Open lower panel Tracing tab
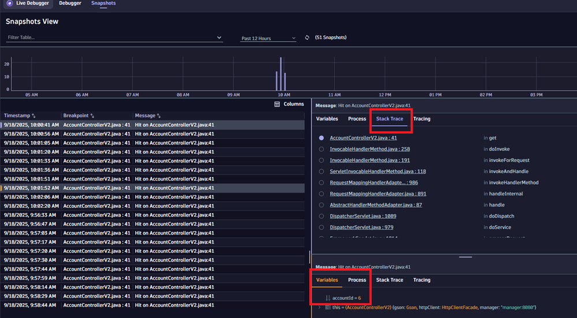 [x=422, y=280]
